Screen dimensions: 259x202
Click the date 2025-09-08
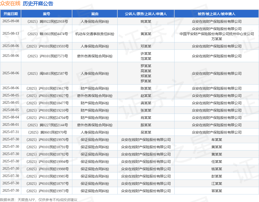point(11,21)
